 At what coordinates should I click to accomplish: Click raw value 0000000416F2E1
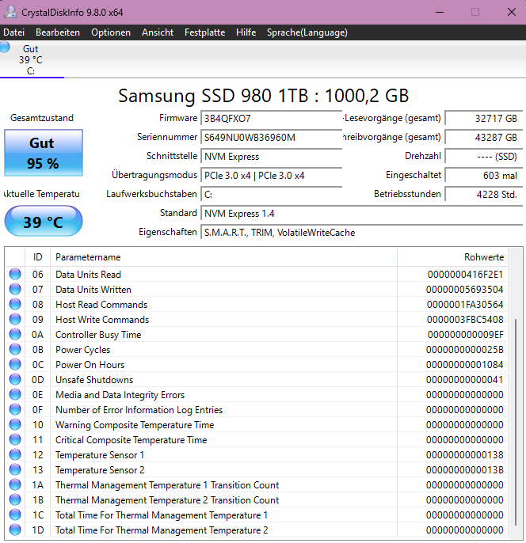click(465, 274)
